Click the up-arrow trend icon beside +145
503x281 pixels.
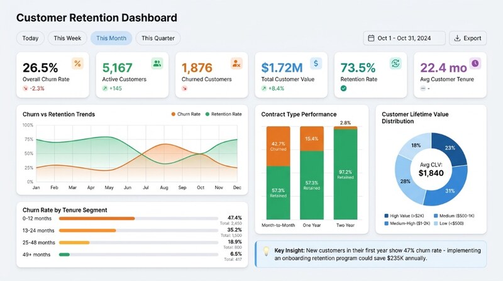[105, 88]
